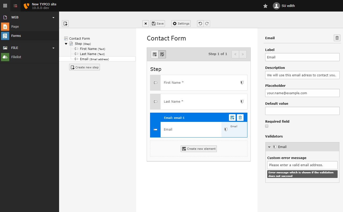Collapse the WEB menu section

pyautogui.click(x=53, y=17)
